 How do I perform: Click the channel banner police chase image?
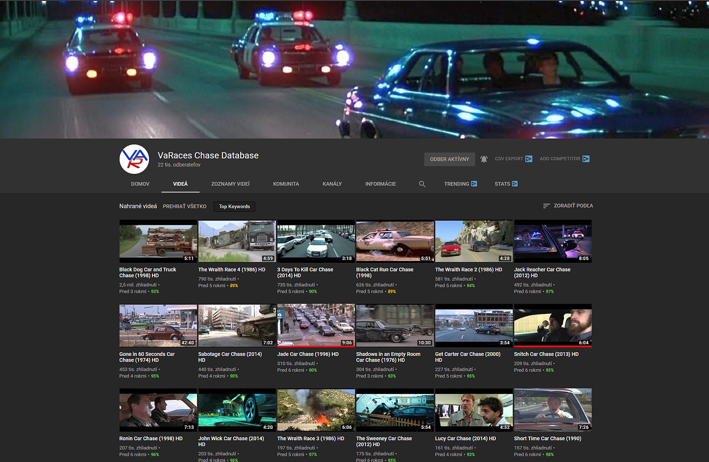(x=354, y=69)
